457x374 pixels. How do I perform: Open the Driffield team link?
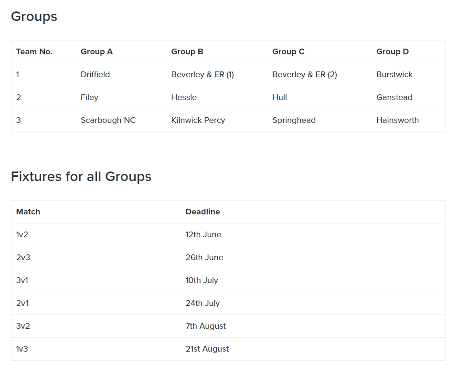94,74
